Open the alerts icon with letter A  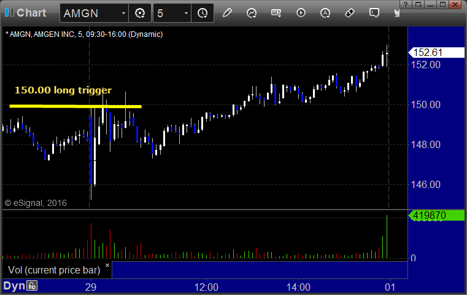[325, 13]
